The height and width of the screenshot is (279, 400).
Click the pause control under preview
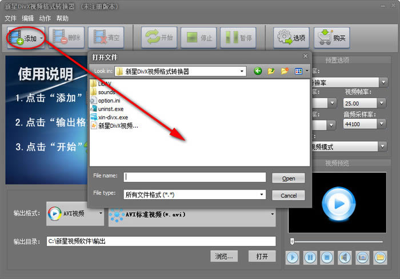(310, 257)
